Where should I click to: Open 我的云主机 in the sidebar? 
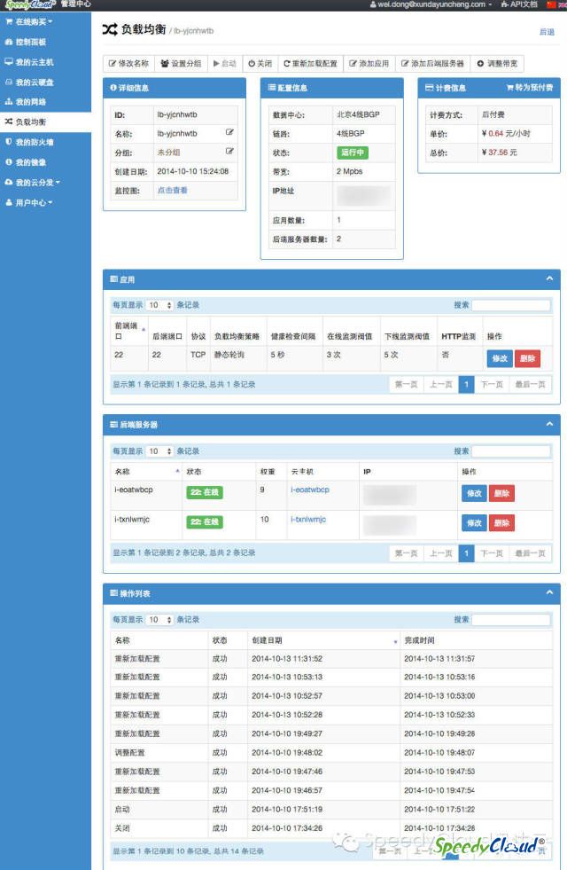29,62
